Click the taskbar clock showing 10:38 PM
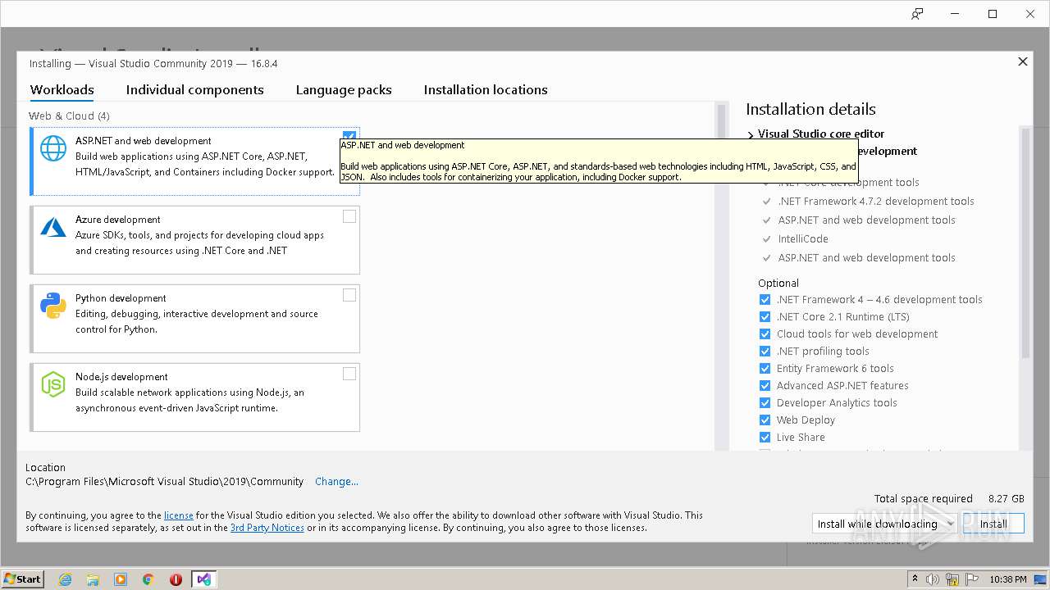The height and width of the screenshot is (590, 1050). pyautogui.click(x=1007, y=579)
